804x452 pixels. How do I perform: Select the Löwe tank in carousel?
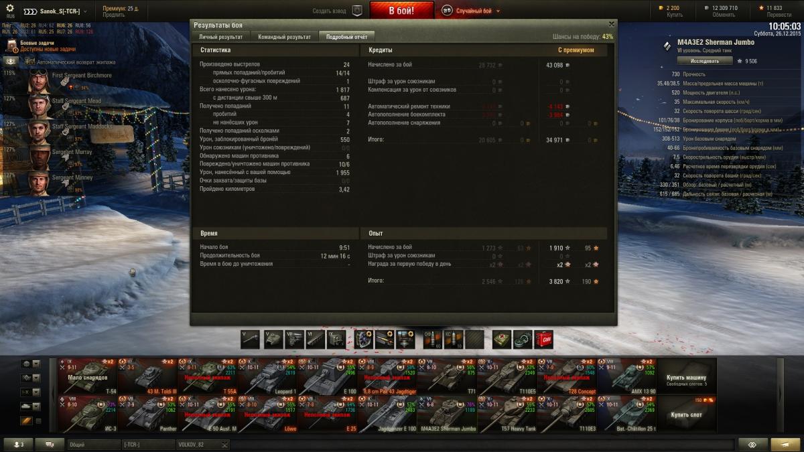click(x=267, y=414)
